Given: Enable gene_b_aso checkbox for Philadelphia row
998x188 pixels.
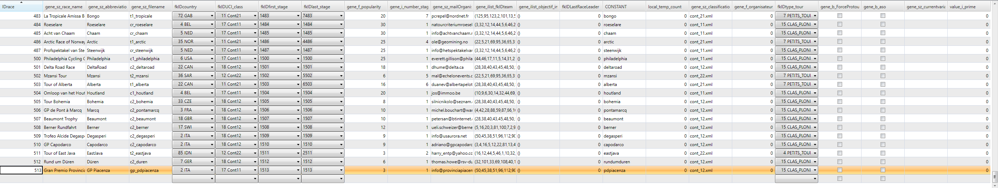Looking at the screenshot, I should [883, 58].
